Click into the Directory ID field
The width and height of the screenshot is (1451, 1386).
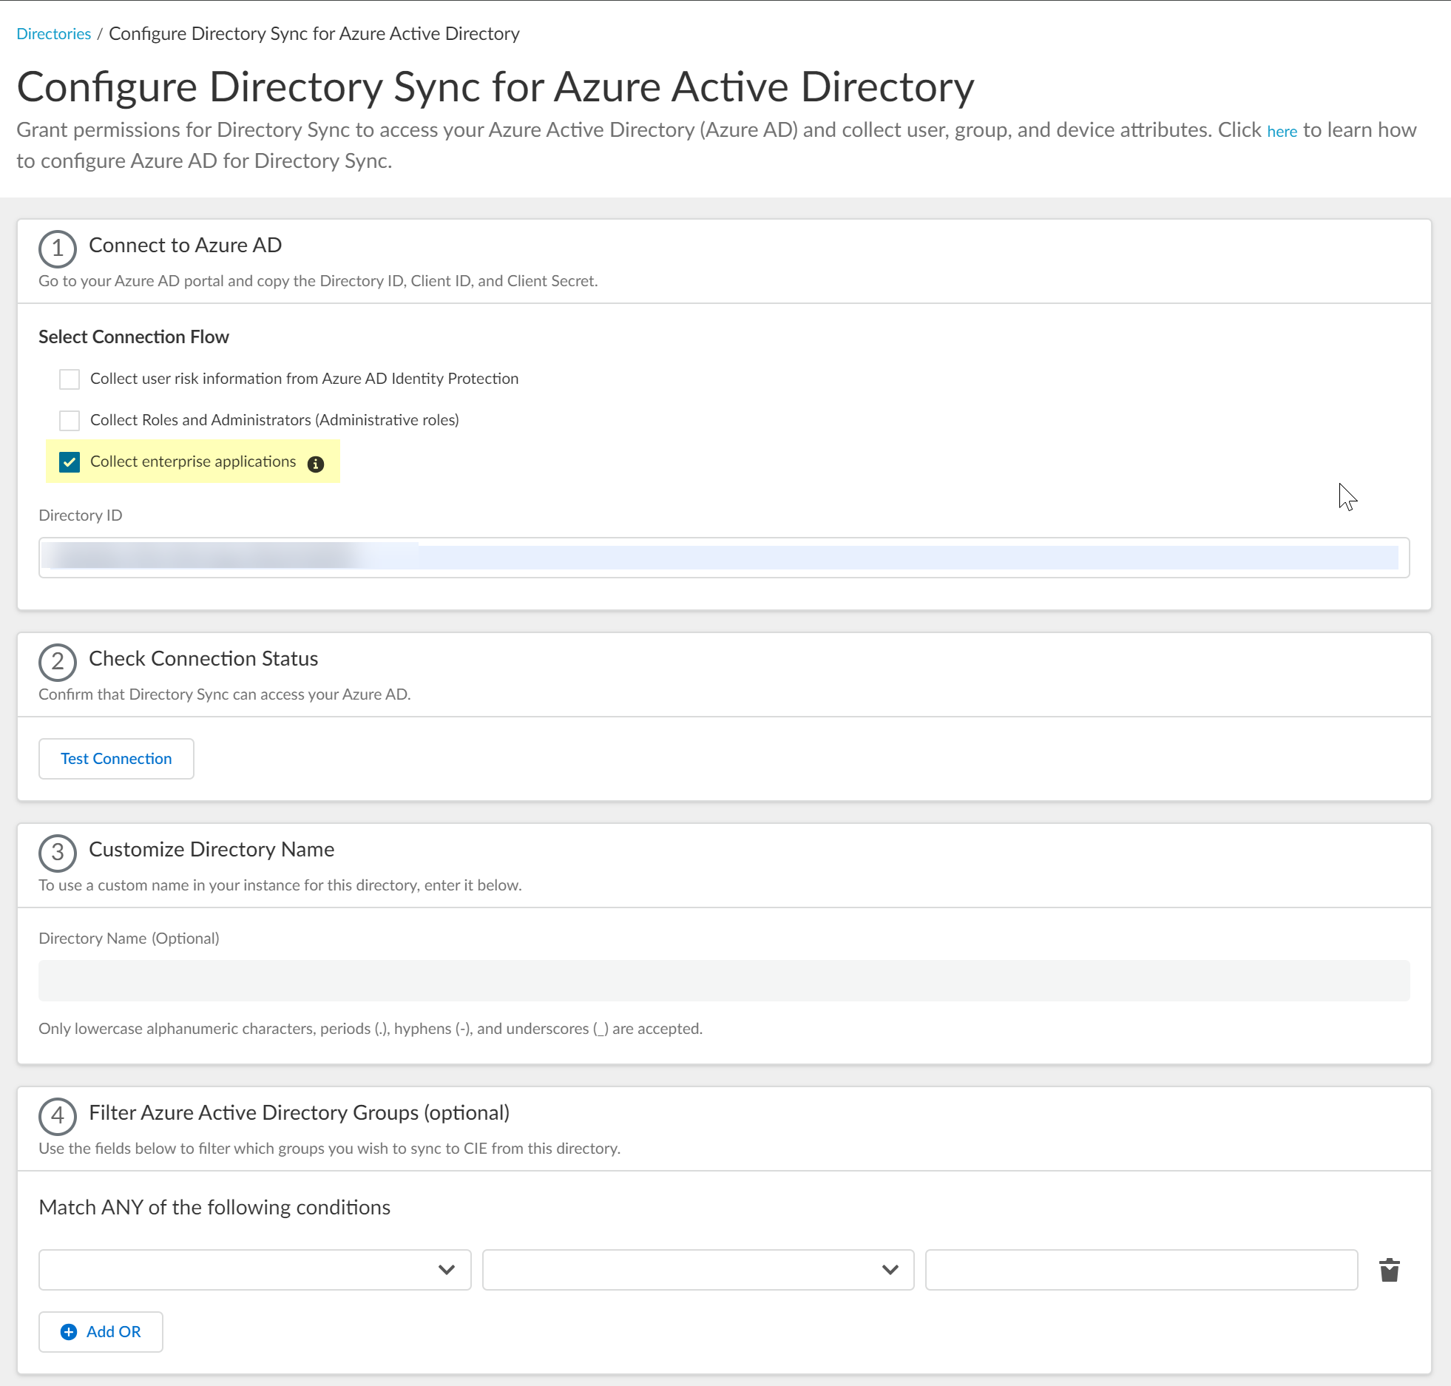click(x=723, y=558)
